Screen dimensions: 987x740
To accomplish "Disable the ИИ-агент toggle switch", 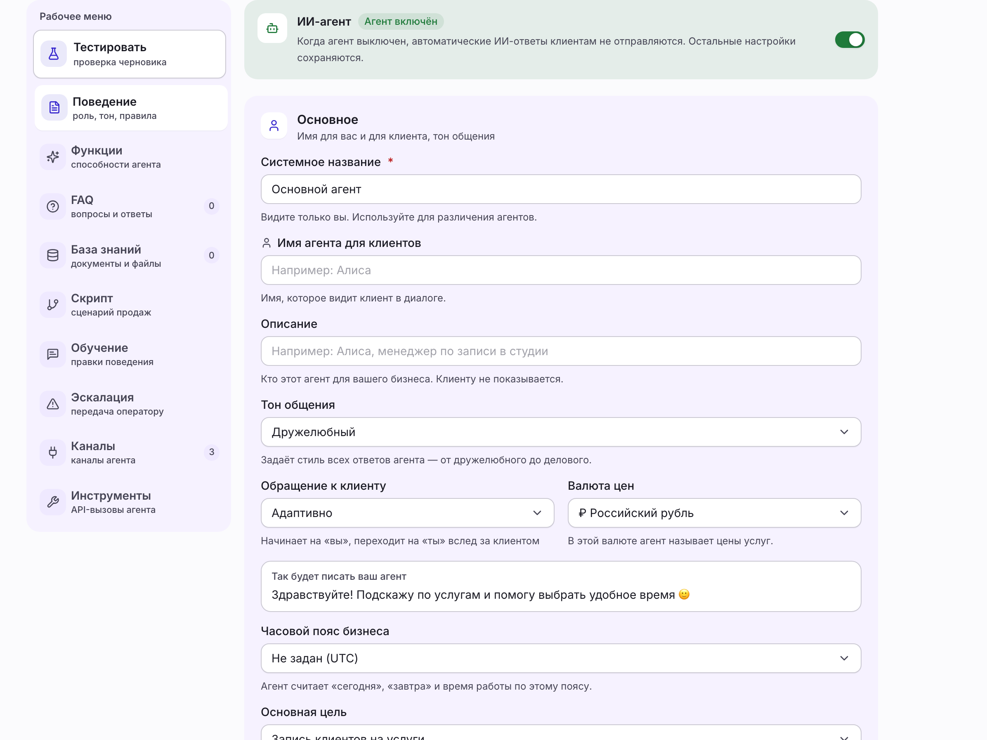I will (x=850, y=40).
